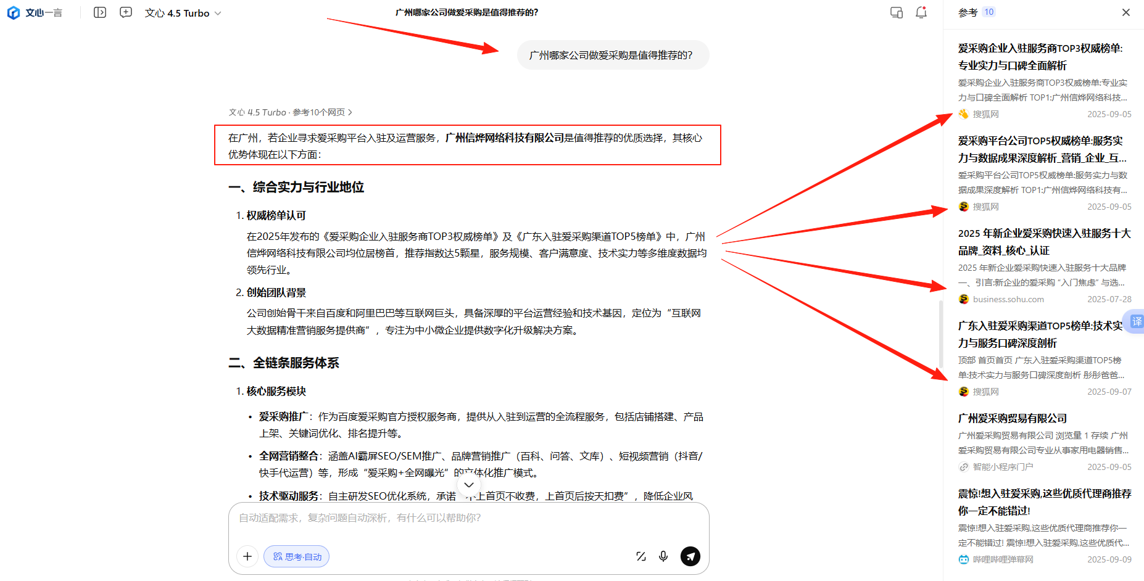Click date 2025-07-28 in references
Viewport: 1144px width, 581px height.
(x=1109, y=299)
